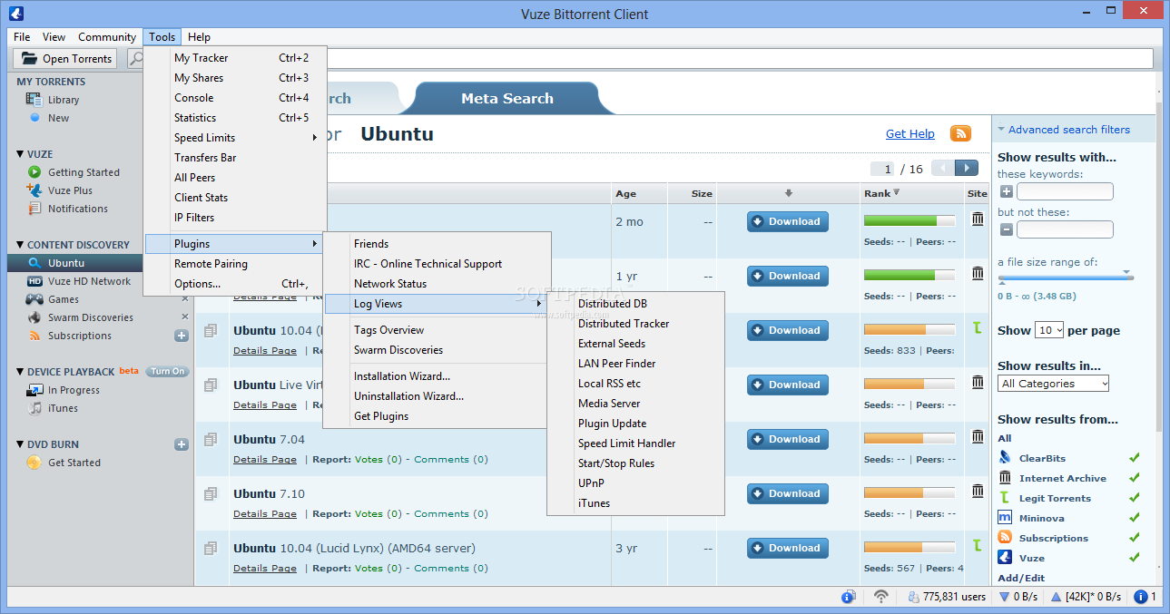Select My Tracker from Tools menu
This screenshot has height=614, width=1170.
point(236,58)
